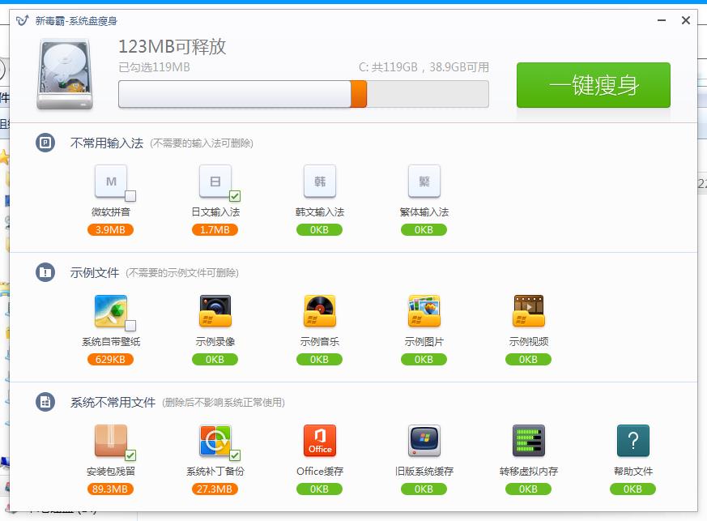Click the 3.9MB size badge
The height and width of the screenshot is (521, 707).
[110, 229]
